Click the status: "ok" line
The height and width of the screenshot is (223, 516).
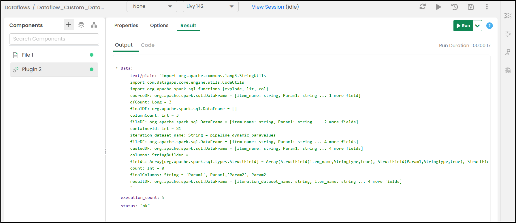pos(135,206)
